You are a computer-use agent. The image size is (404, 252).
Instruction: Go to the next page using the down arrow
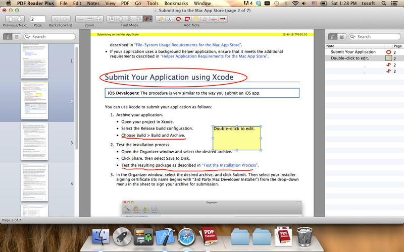click(20, 19)
